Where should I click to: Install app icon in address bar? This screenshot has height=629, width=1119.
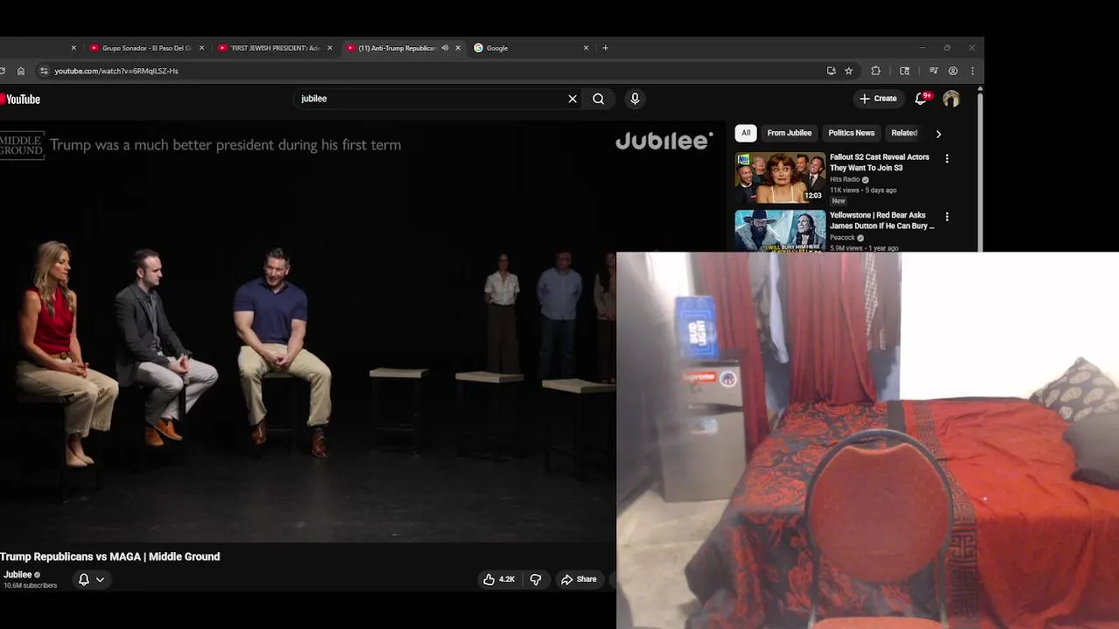tap(831, 71)
